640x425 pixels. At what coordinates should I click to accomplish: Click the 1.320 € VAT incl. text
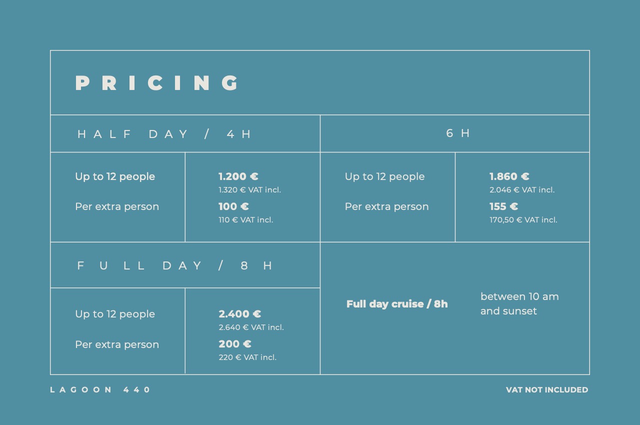click(249, 190)
